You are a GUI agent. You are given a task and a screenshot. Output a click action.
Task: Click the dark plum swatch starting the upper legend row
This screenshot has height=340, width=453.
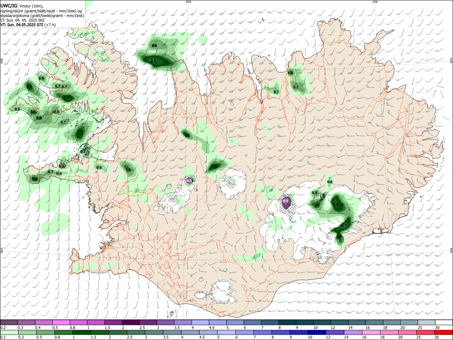(9, 322)
